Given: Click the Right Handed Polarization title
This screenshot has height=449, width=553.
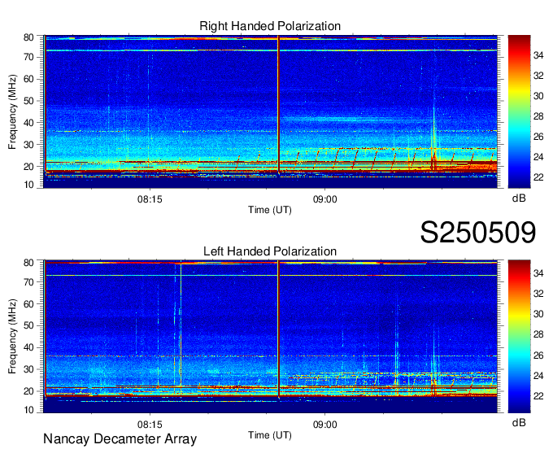Looking at the screenshot, I should coord(270,26).
